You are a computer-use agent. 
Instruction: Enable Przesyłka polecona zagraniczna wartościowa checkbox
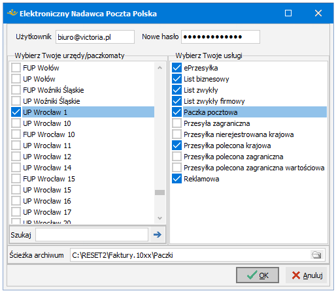[x=176, y=168]
